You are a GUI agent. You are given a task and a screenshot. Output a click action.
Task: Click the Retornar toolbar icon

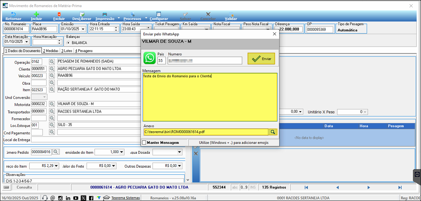click(x=13, y=14)
